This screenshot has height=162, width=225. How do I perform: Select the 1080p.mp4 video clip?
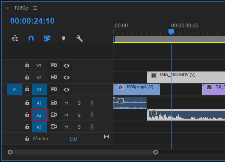[x=137, y=89]
